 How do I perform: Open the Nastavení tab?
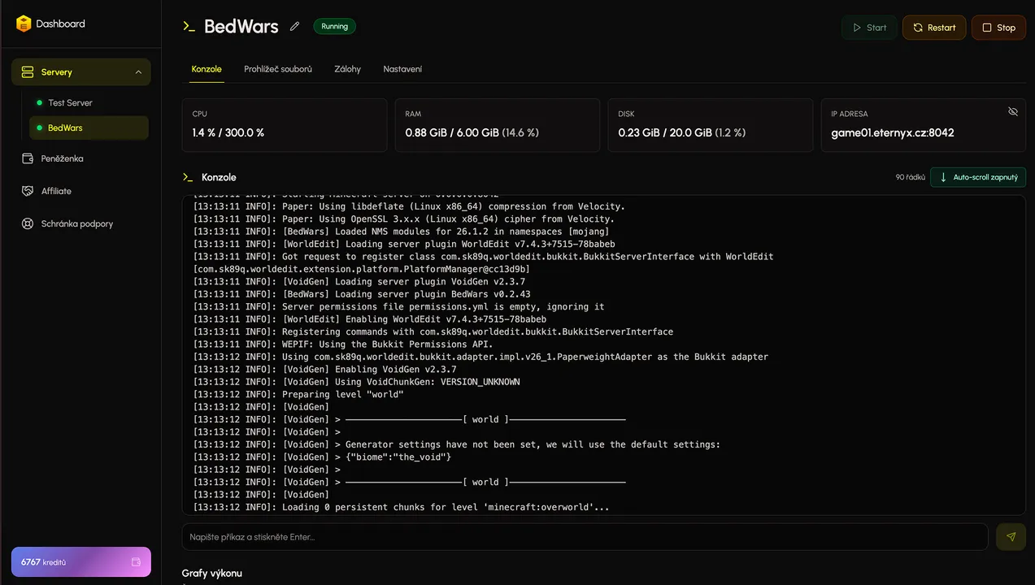pos(402,69)
